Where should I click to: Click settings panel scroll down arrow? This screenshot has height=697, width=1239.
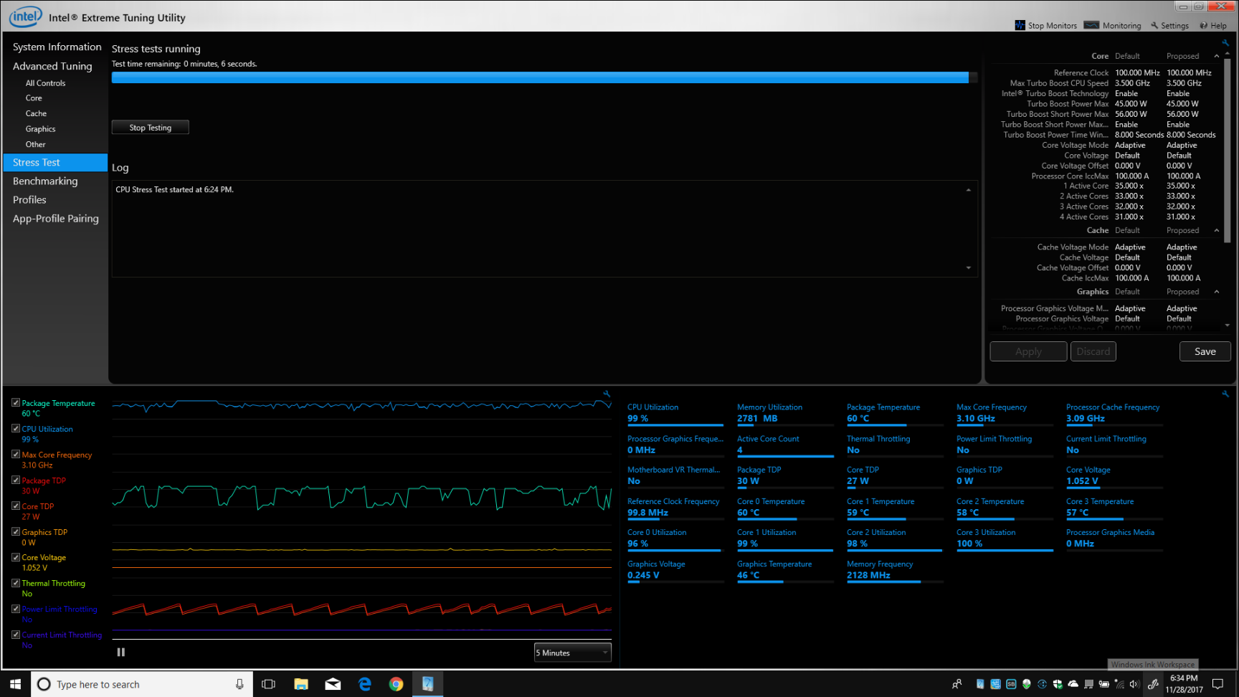click(x=1228, y=326)
